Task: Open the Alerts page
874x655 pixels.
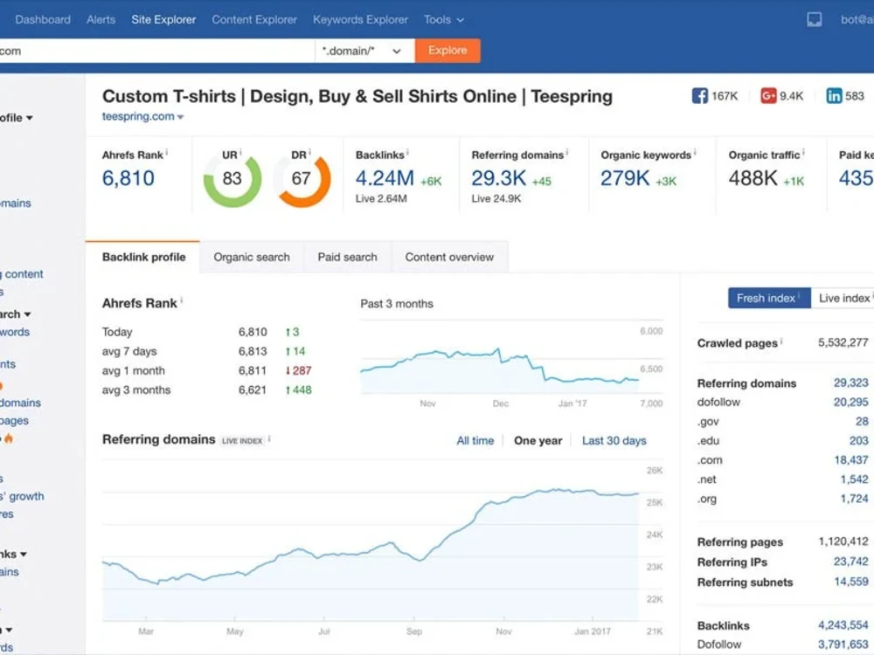Action: [x=101, y=19]
